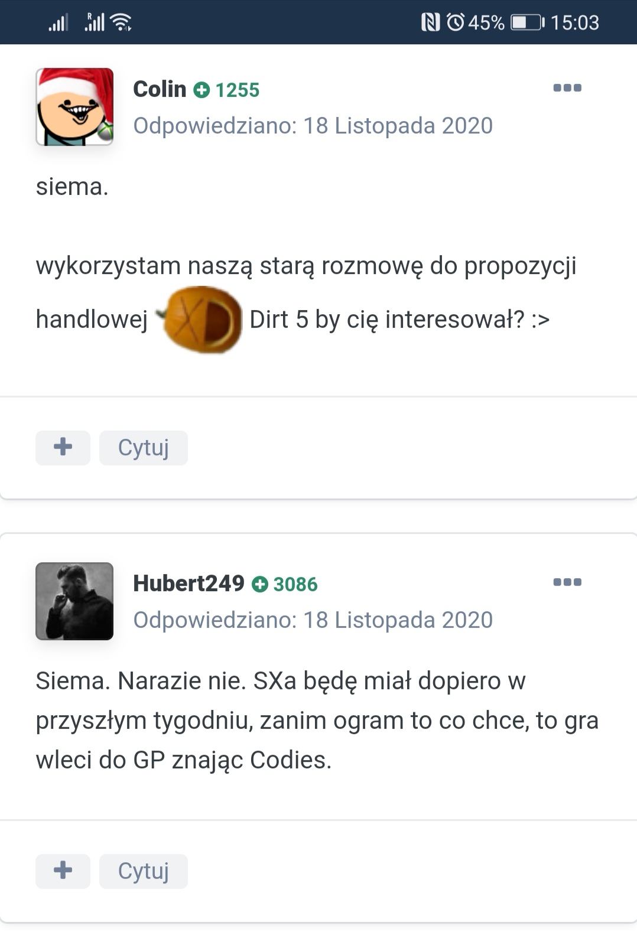
Task: Click plus multi-quote button under Colin's post
Action: click(63, 448)
